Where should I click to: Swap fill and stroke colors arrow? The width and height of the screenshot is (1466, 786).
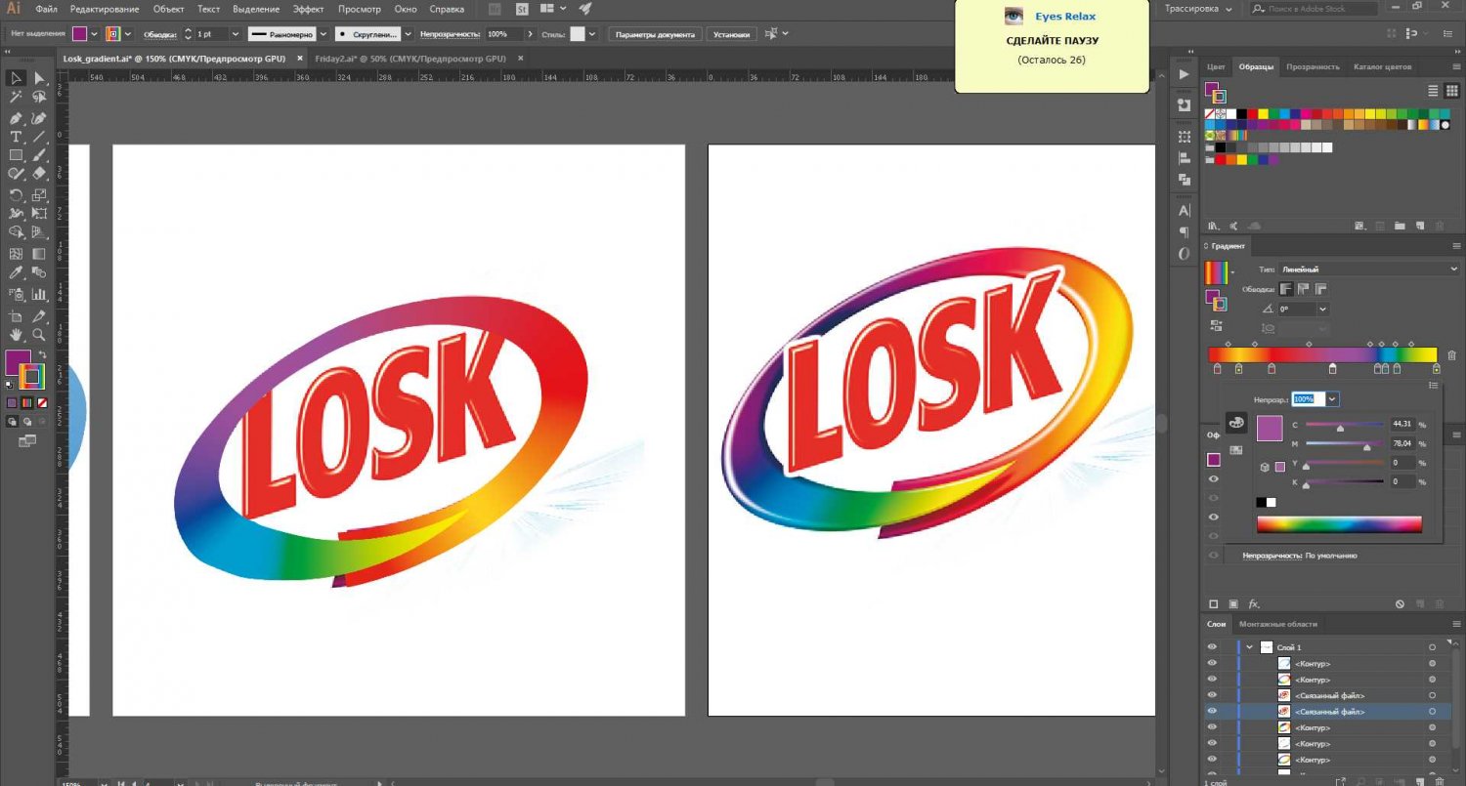(x=41, y=354)
